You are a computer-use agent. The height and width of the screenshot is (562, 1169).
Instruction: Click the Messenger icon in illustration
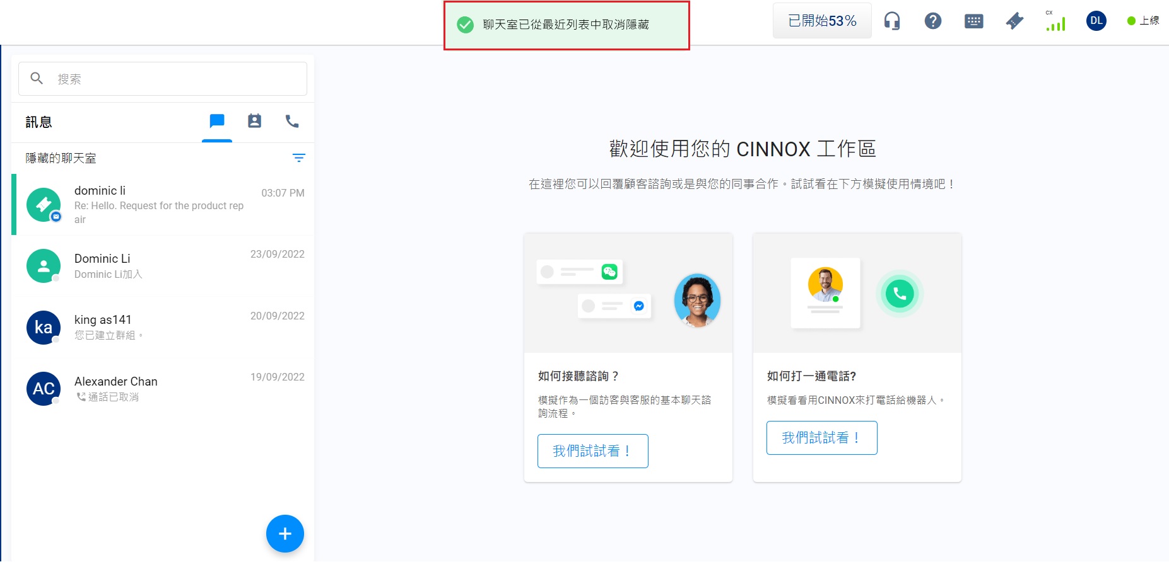coord(638,306)
